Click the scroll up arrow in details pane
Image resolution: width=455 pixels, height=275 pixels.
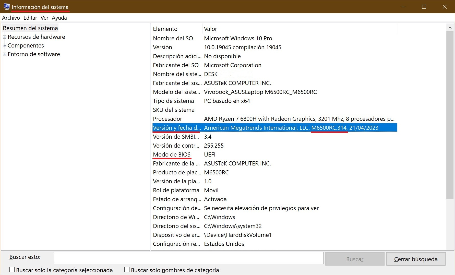point(450,28)
